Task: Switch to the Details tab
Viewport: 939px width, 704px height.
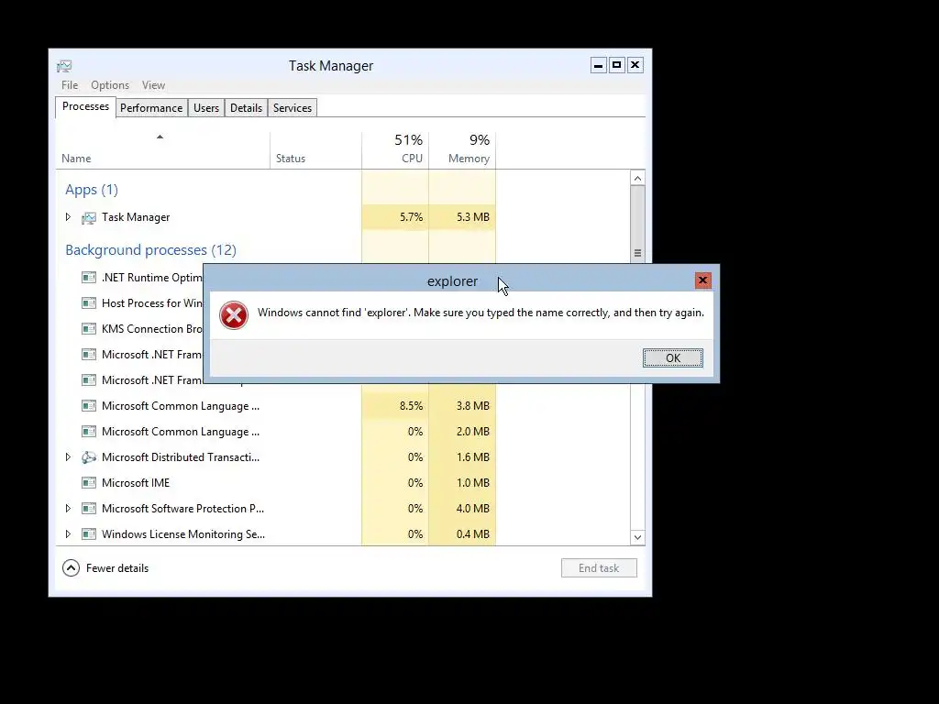Action: tap(246, 108)
